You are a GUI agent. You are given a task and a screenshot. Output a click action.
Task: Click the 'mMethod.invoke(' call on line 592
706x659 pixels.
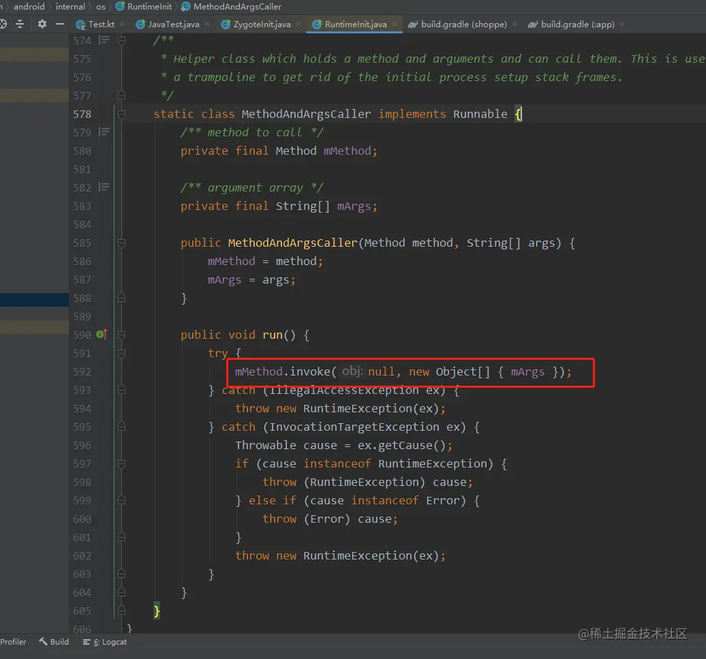click(286, 372)
